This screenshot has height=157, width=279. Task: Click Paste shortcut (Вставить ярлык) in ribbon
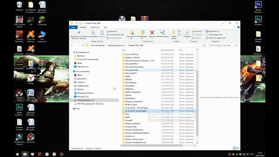tap(114, 38)
